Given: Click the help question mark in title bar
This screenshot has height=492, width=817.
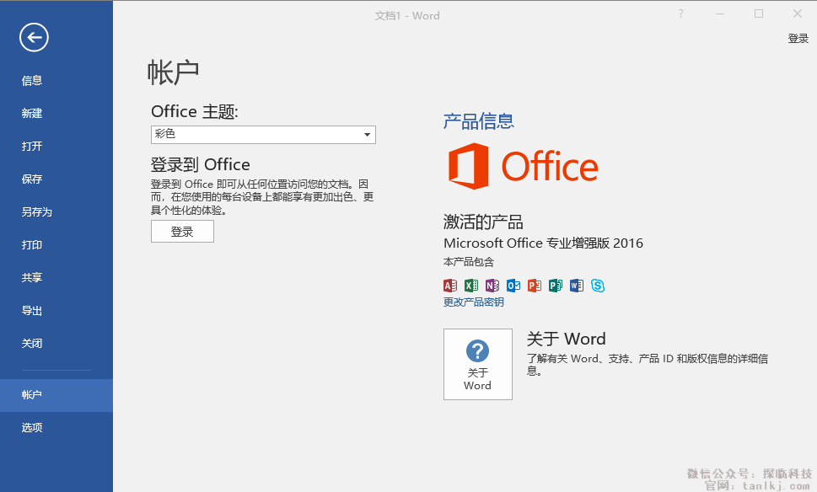Looking at the screenshot, I should click(681, 13).
